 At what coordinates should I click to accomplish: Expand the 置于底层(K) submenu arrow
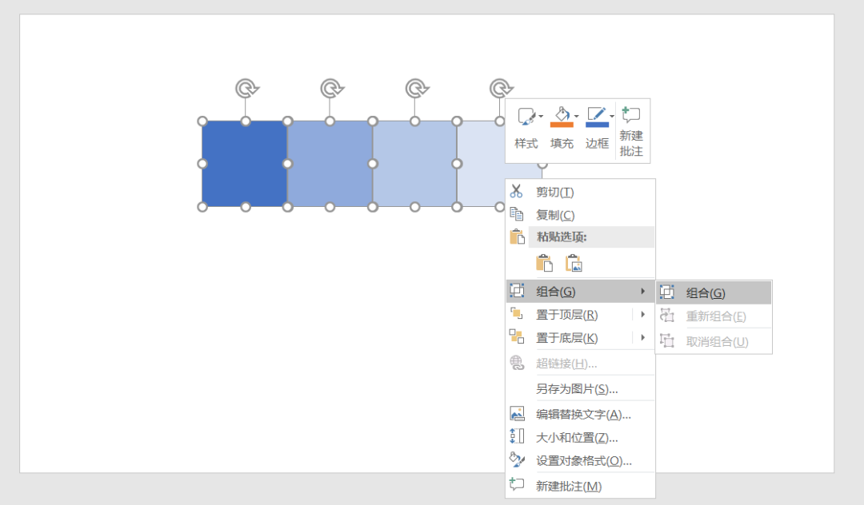(643, 337)
